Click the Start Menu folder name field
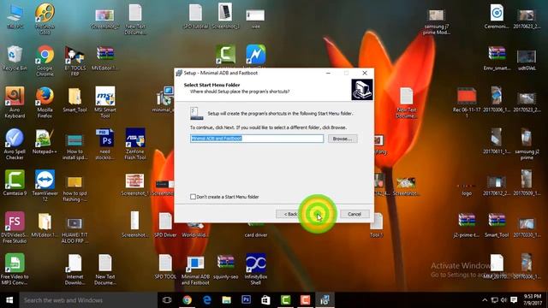 pos(257,139)
